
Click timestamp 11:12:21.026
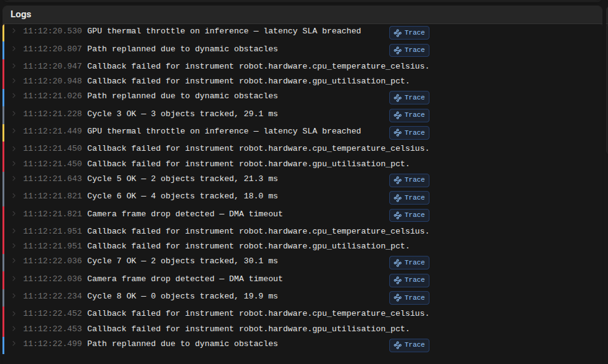click(x=53, y=96)
